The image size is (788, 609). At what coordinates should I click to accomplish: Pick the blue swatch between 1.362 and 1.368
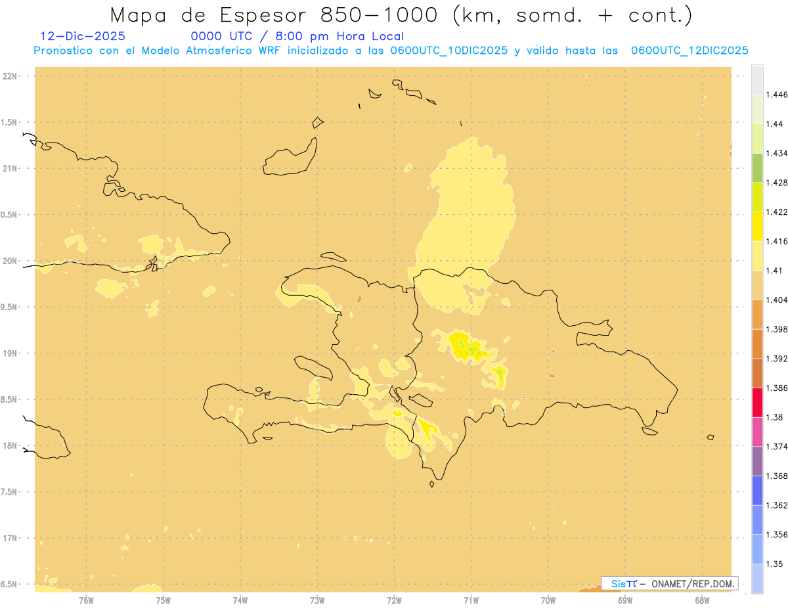(x=757, y=490)
